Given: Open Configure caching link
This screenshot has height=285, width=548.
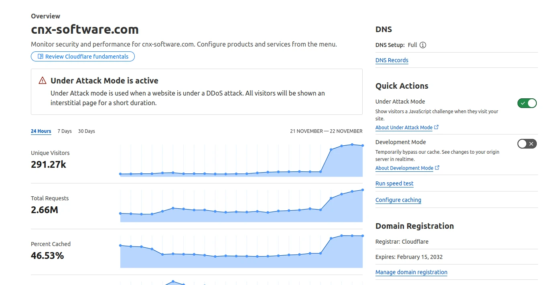Looking at the screenshot, I should [x=398, y=200].
